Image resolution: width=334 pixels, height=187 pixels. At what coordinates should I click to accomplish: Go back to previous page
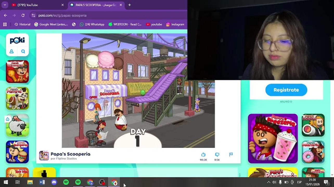[x=5, y=15]
